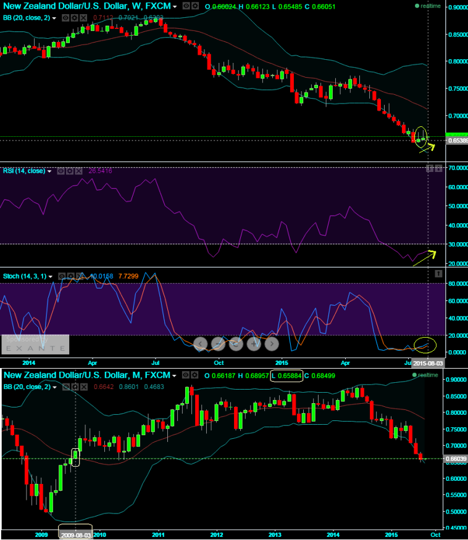Open the Sponsored by EXANTE banner
Screen dimensions: 468x540
pyautogui.click(x=35, y=344)
